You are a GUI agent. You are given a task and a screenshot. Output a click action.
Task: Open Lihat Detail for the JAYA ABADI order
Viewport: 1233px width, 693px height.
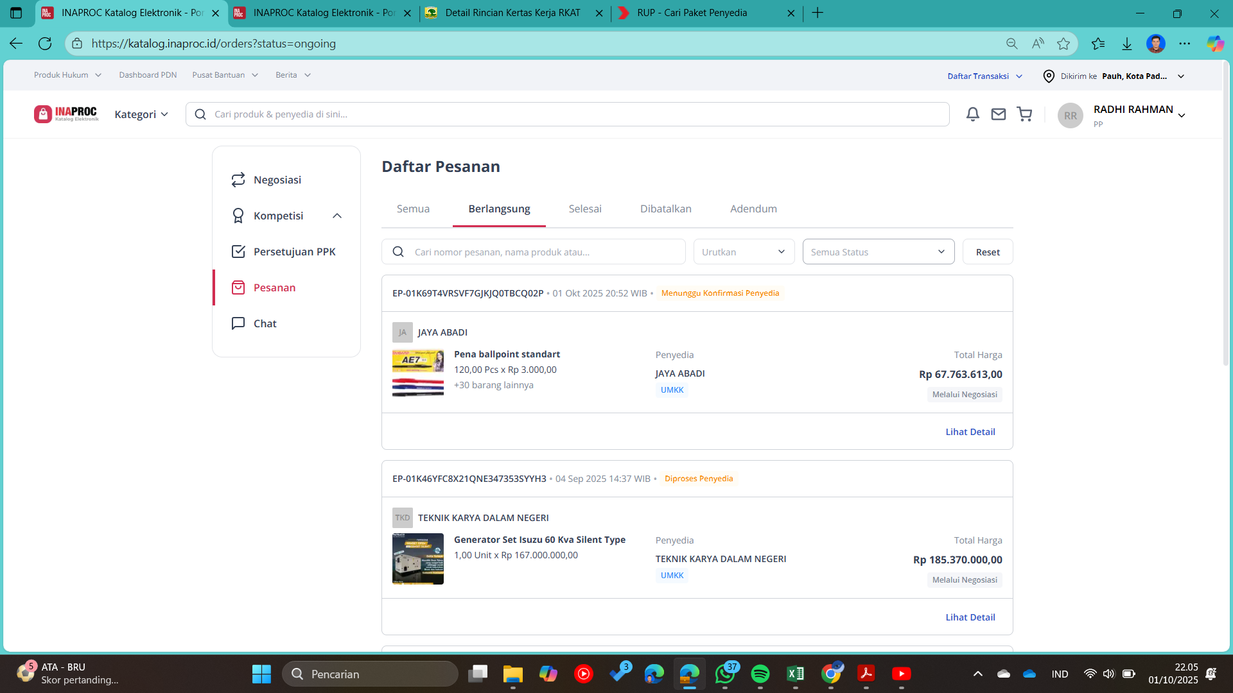coord(970,432)
